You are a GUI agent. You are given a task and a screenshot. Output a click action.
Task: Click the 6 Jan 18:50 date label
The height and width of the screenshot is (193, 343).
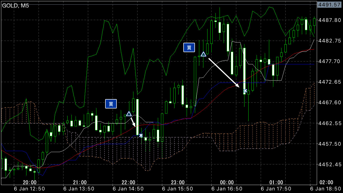(x=326, y=189)
